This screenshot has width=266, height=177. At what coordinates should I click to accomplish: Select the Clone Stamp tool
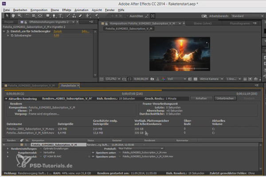pos(74,16)
